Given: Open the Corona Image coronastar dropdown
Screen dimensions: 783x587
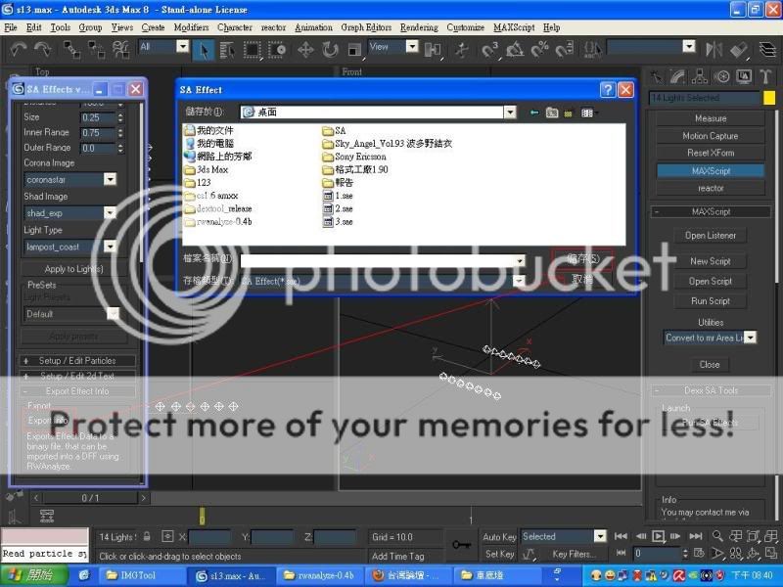Looking at the screenshot, I should point(110,180).
